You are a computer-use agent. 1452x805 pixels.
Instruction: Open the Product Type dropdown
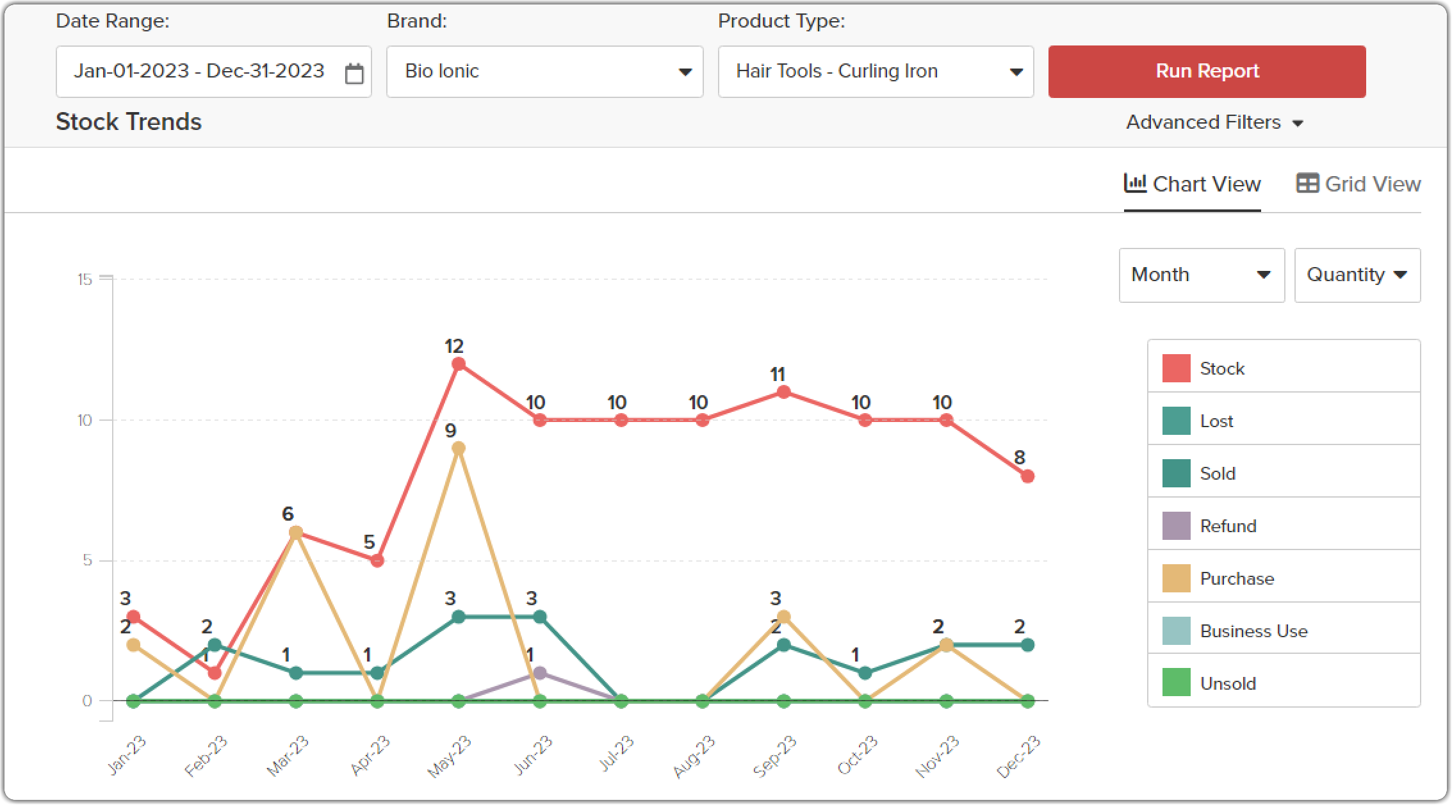pos(876,71)
